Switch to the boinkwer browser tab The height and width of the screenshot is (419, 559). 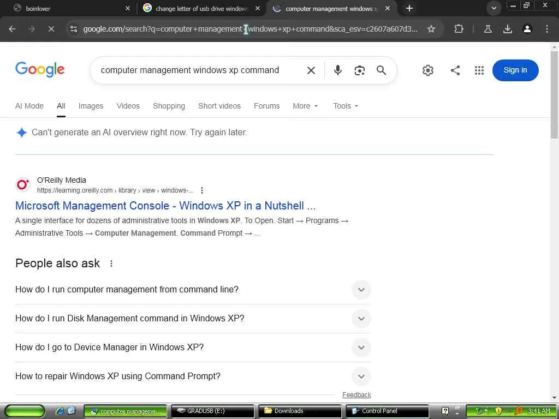pyautogui.click(x=68, y=8)
